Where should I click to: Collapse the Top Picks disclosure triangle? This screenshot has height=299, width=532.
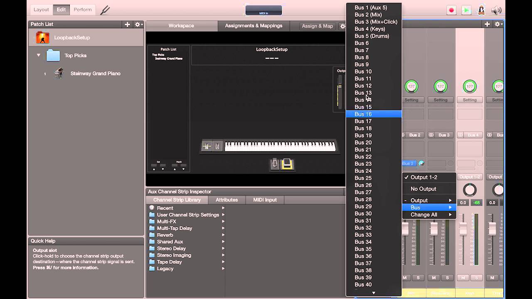click(39, 55)
